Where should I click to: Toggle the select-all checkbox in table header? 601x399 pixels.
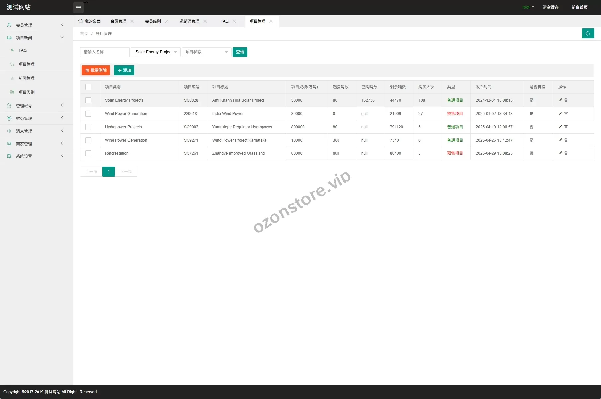[88, 87]
